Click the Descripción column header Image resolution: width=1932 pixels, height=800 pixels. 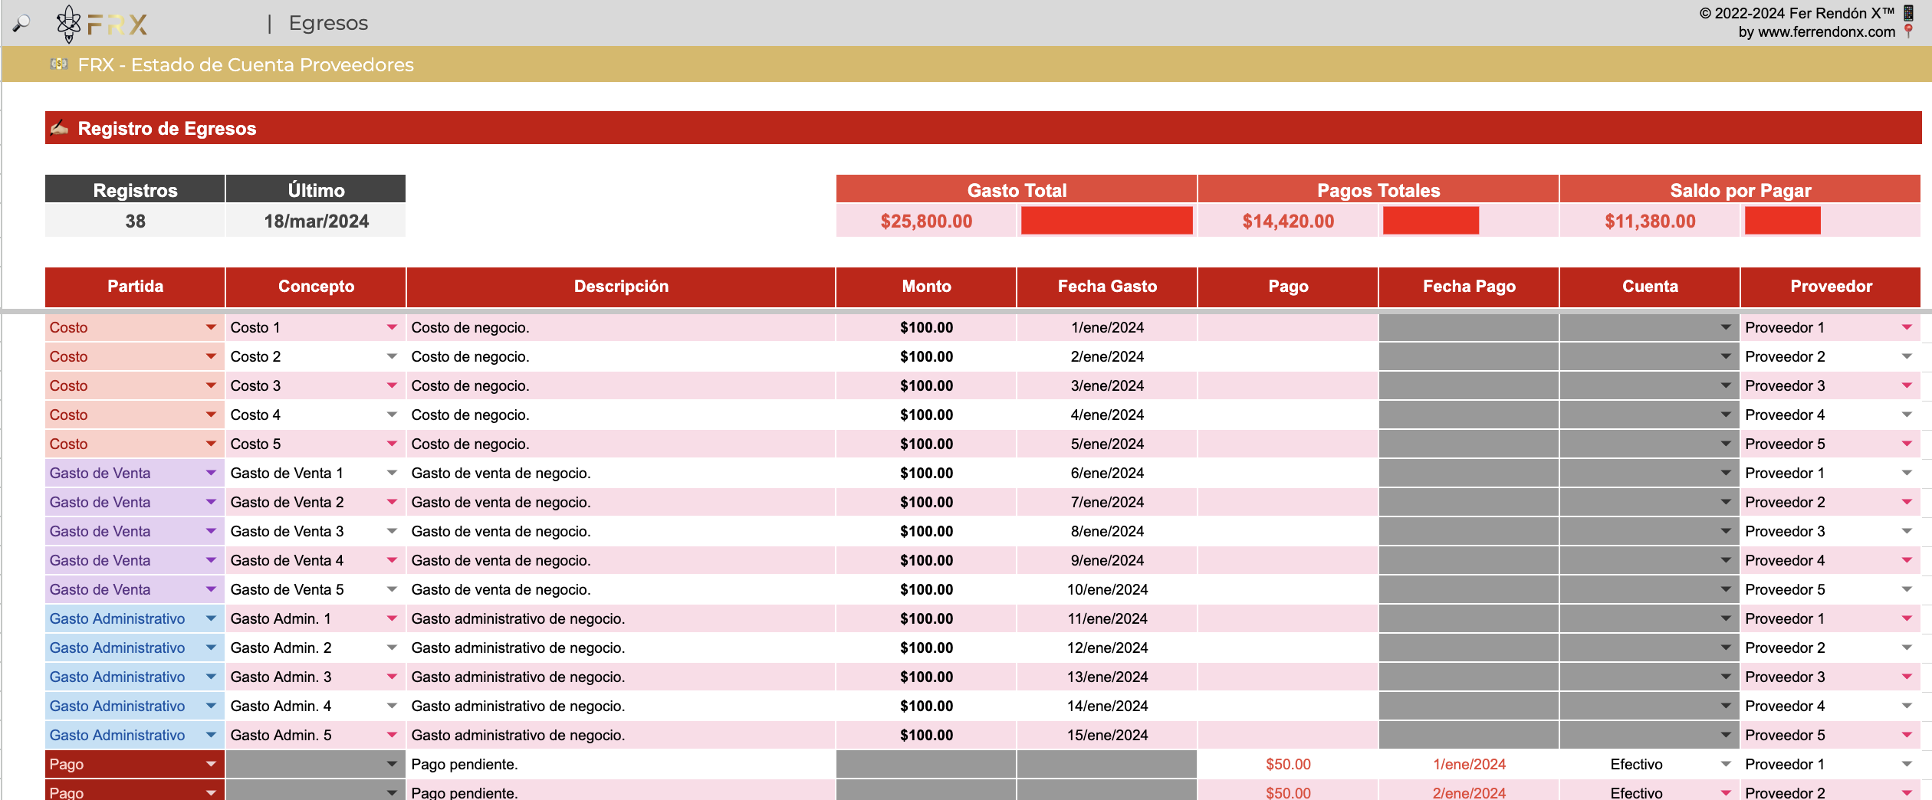pos(621,287)
